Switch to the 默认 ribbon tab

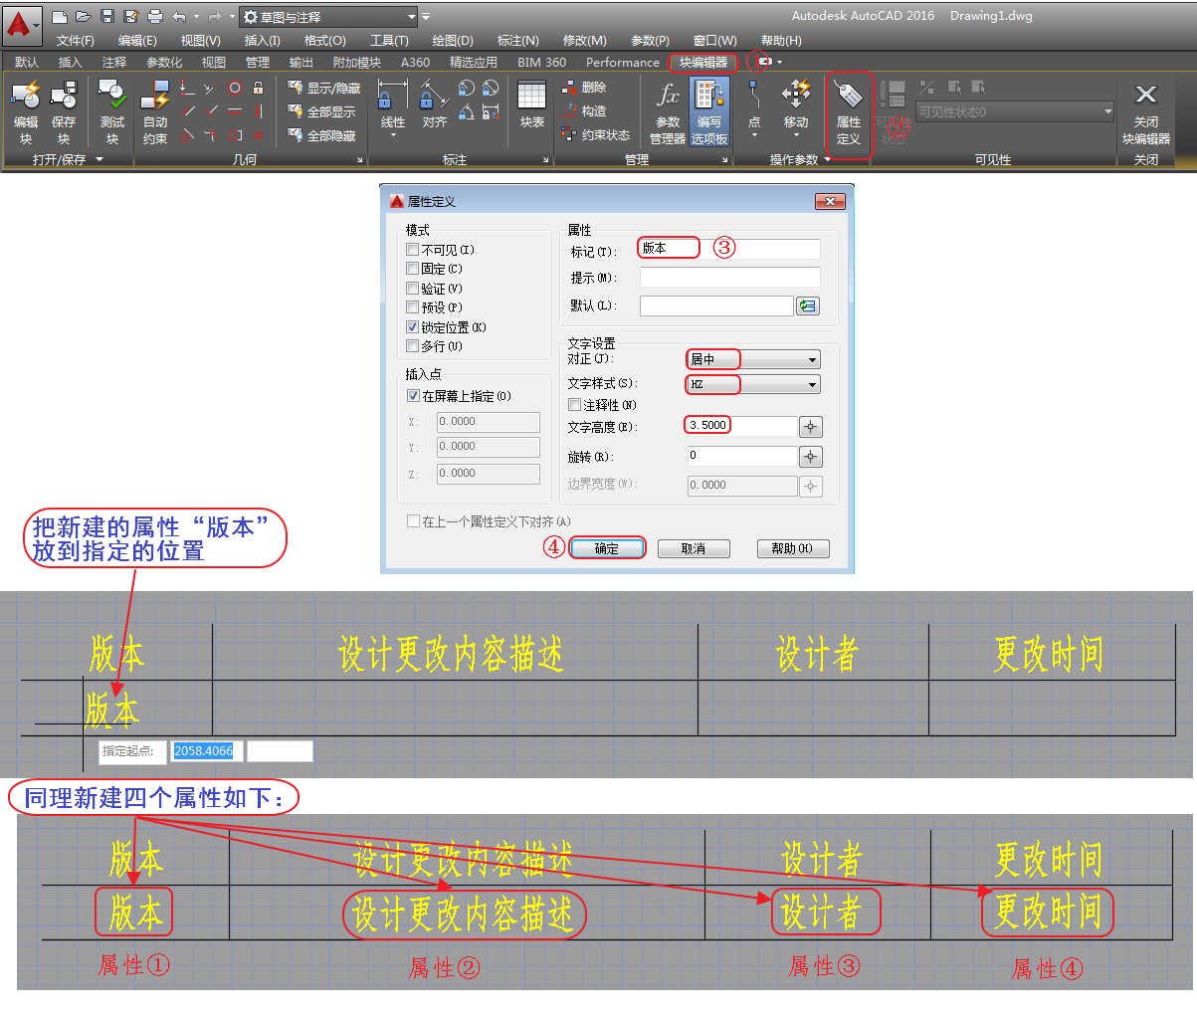pyautogui.click(x=27, y=62)
